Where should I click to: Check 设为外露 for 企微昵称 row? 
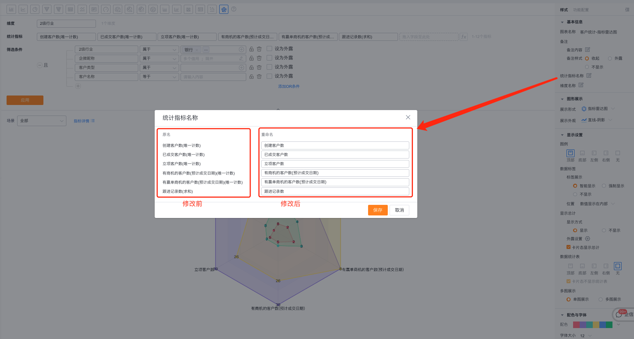coord(269,58)
